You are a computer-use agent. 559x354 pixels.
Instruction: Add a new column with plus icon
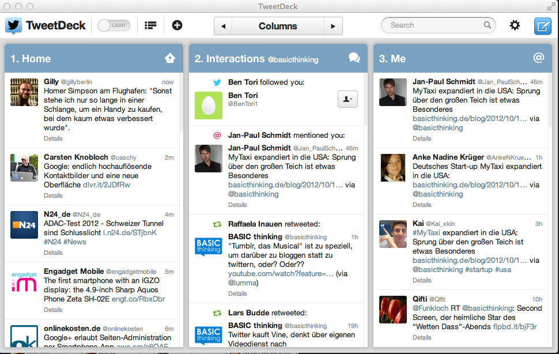(177, 25)
